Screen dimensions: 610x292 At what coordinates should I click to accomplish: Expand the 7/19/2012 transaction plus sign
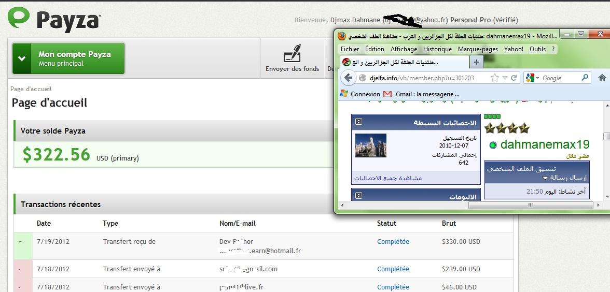tap(20, 241)
